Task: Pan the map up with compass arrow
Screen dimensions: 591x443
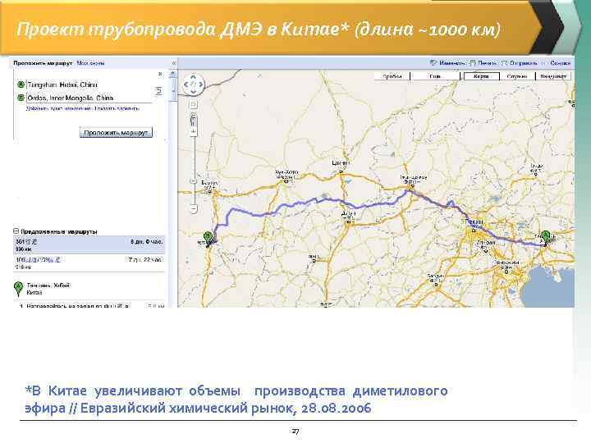Action: 194,77
